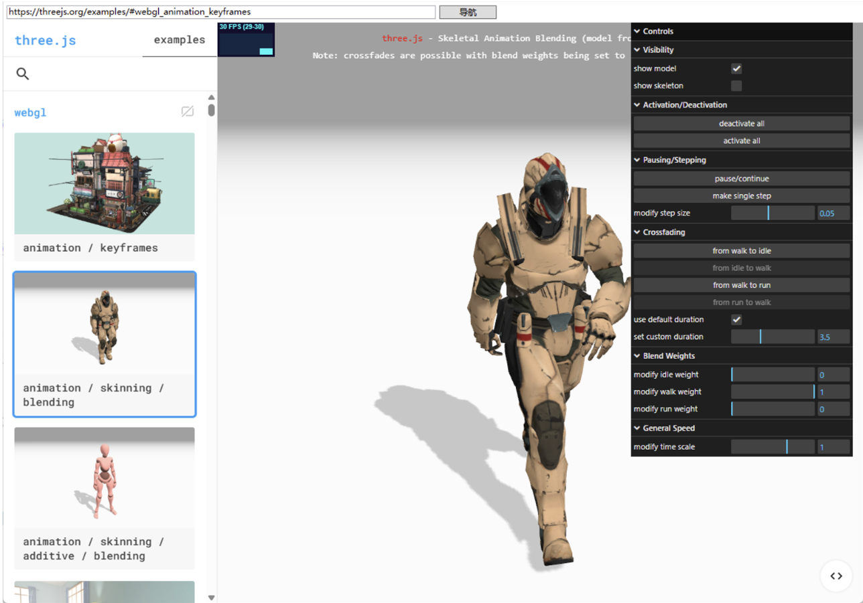This screenshot has height=603, width=863.
Task: Click make single step button
Action: click(742, 196)
